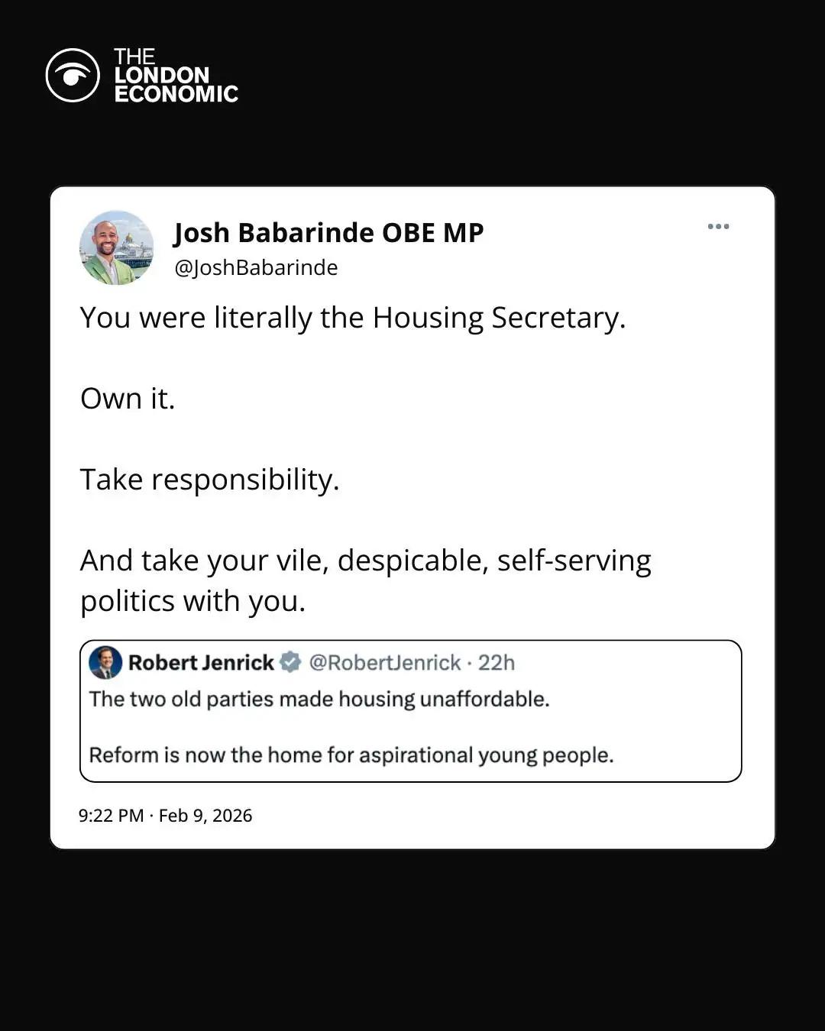Open the @RobertJenrick handle
The width and height of the screenshot is (825, 1031).
384,663
